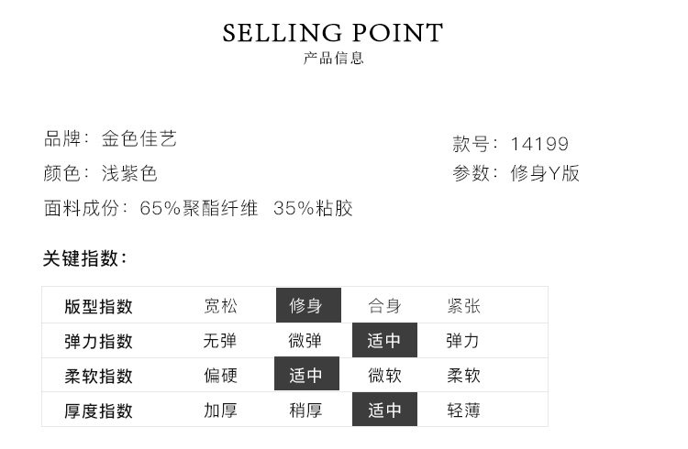Screen dimensions: 688x449
Task: Select 宽松 in the 版型指数 row
Action: click(220, 306)
